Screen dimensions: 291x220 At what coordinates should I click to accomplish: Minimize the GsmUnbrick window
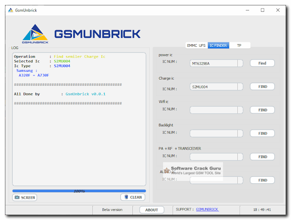(247, 10)
